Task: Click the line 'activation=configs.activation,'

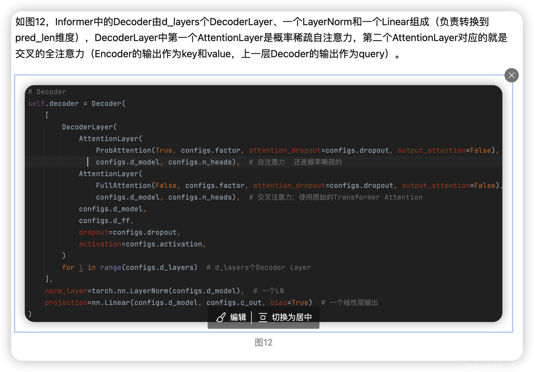Action: [142, 244]
